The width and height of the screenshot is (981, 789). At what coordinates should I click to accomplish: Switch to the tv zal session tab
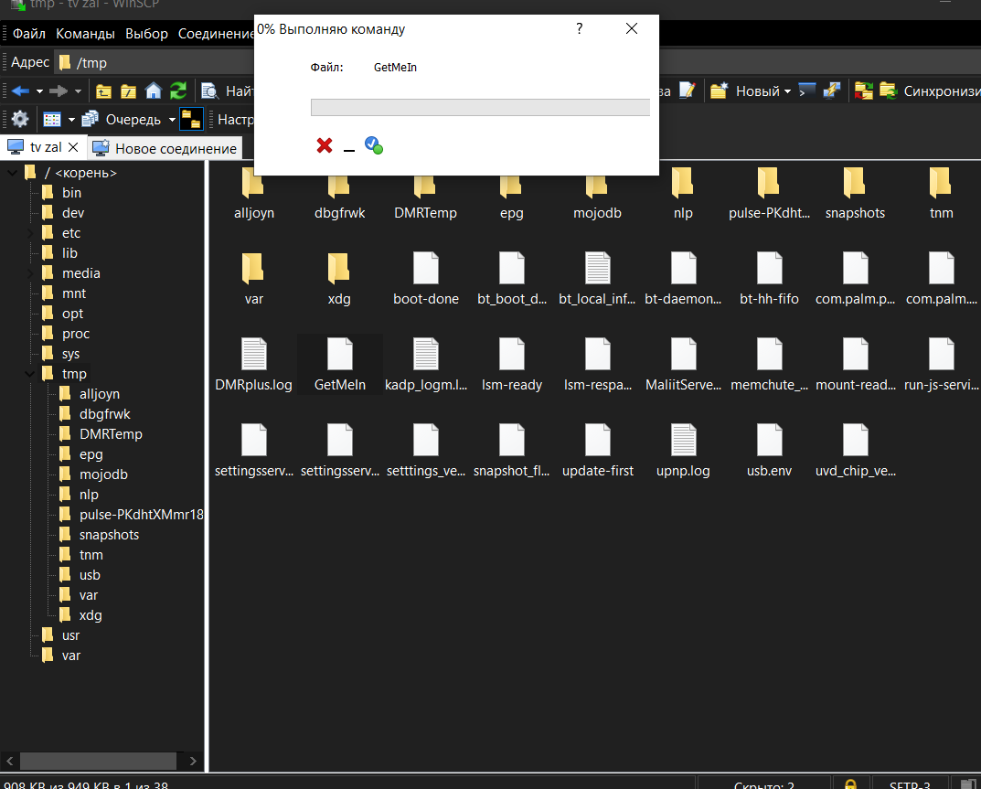46,148
